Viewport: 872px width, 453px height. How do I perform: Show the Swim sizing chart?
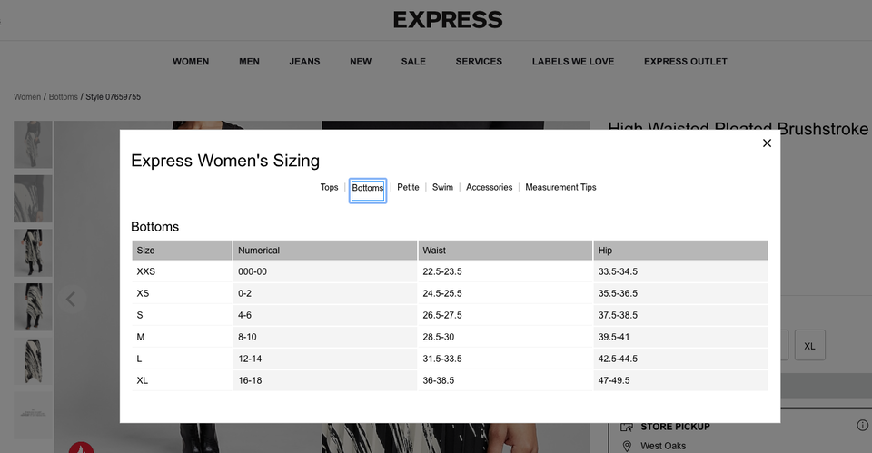coord(442,188)
